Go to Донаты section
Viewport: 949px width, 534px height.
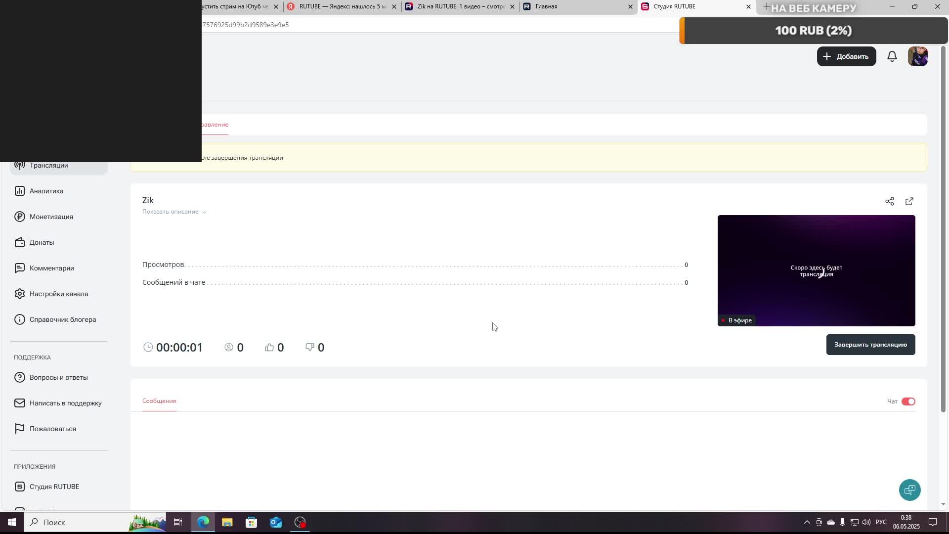42,242
